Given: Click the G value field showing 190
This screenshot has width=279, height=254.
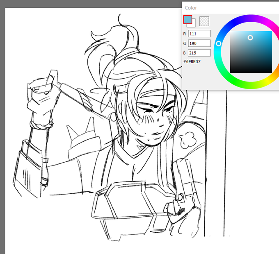Looking at the screenshot, I should pyautogui.click(x=199, y=43).
